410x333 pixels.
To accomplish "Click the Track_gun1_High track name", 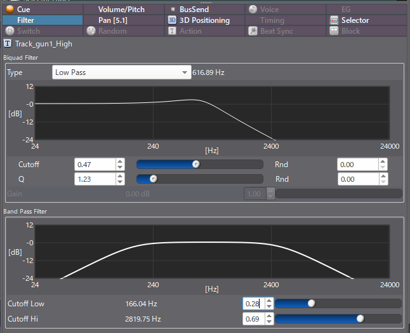I will tap(44, 44).
